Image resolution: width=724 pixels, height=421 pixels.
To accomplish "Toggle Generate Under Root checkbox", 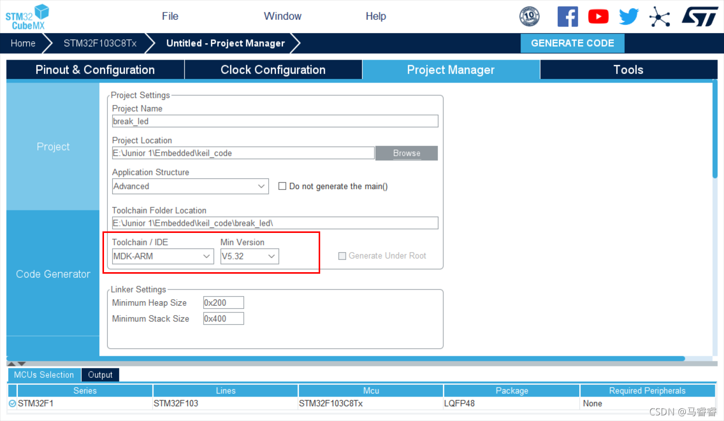I will (x=342, y=256).
